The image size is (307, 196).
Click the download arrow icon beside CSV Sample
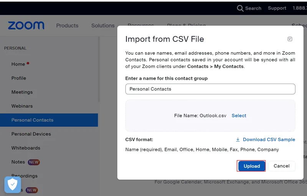(x=238, y=140)
